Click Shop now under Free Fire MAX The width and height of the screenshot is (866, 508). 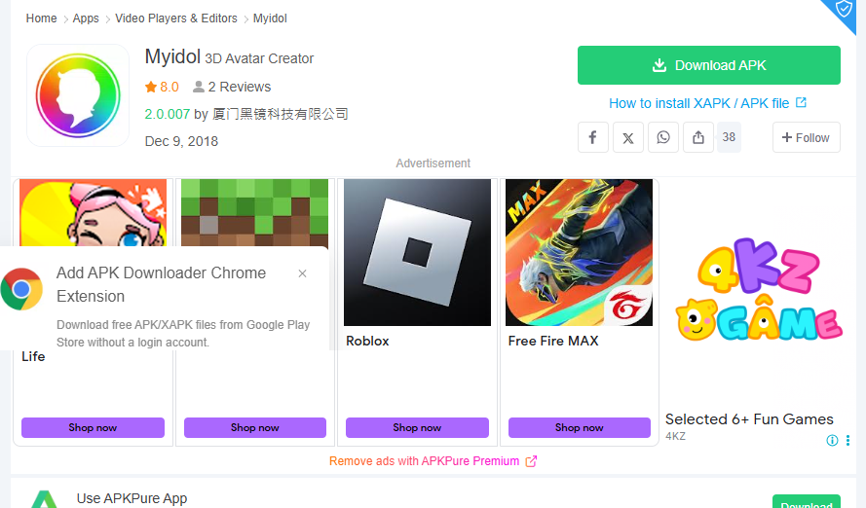click(579, 427)
